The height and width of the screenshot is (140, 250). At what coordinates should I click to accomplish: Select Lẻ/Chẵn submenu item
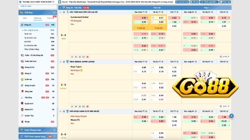coord(27,42)
